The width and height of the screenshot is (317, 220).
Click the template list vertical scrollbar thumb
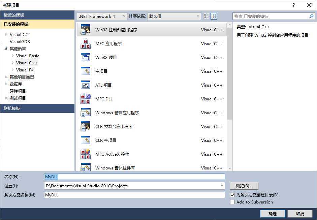(229, 73)
